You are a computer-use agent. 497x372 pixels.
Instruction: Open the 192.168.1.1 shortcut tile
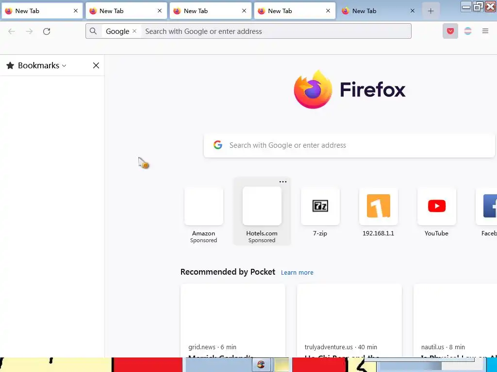click(378, 212)
